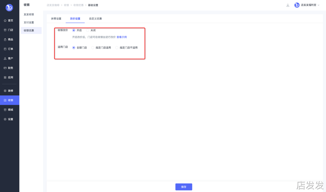Image resolution: width=326 pixels, height=192 pixels.
Task: Switch to 自定义优惠 tab
Action: point(96,19)
